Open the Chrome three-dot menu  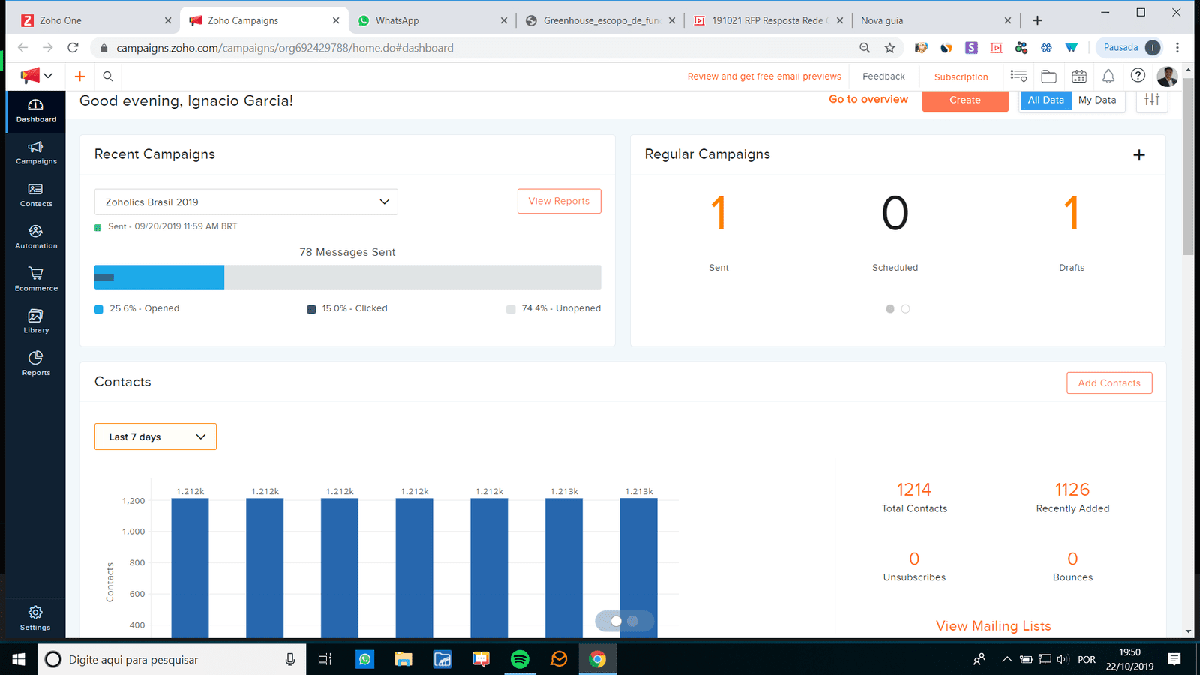(1177, 48)
